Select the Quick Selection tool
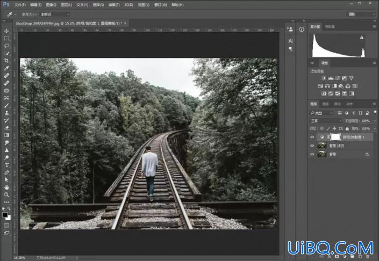 tap(6, 53)
